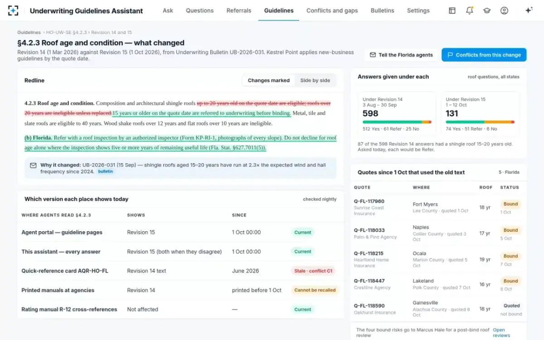Open quote Q-FL-117960

369,201
